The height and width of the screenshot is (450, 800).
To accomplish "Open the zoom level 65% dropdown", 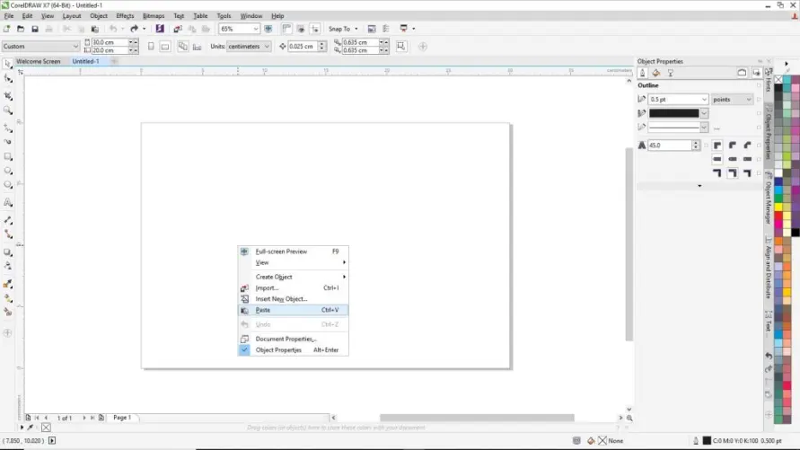I will tap(255, 29).
